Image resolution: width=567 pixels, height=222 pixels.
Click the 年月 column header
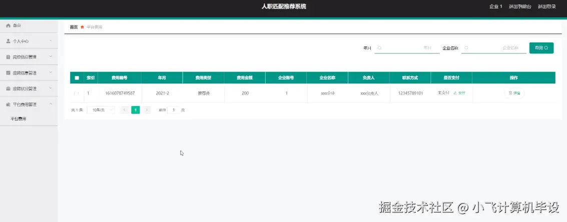[x=162, y=77]
